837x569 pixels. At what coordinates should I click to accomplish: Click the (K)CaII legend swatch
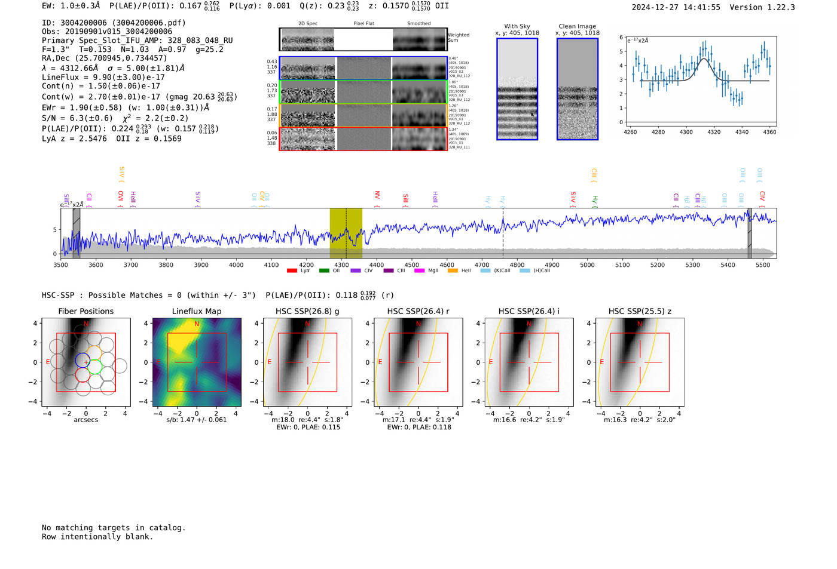pos(485,271)
